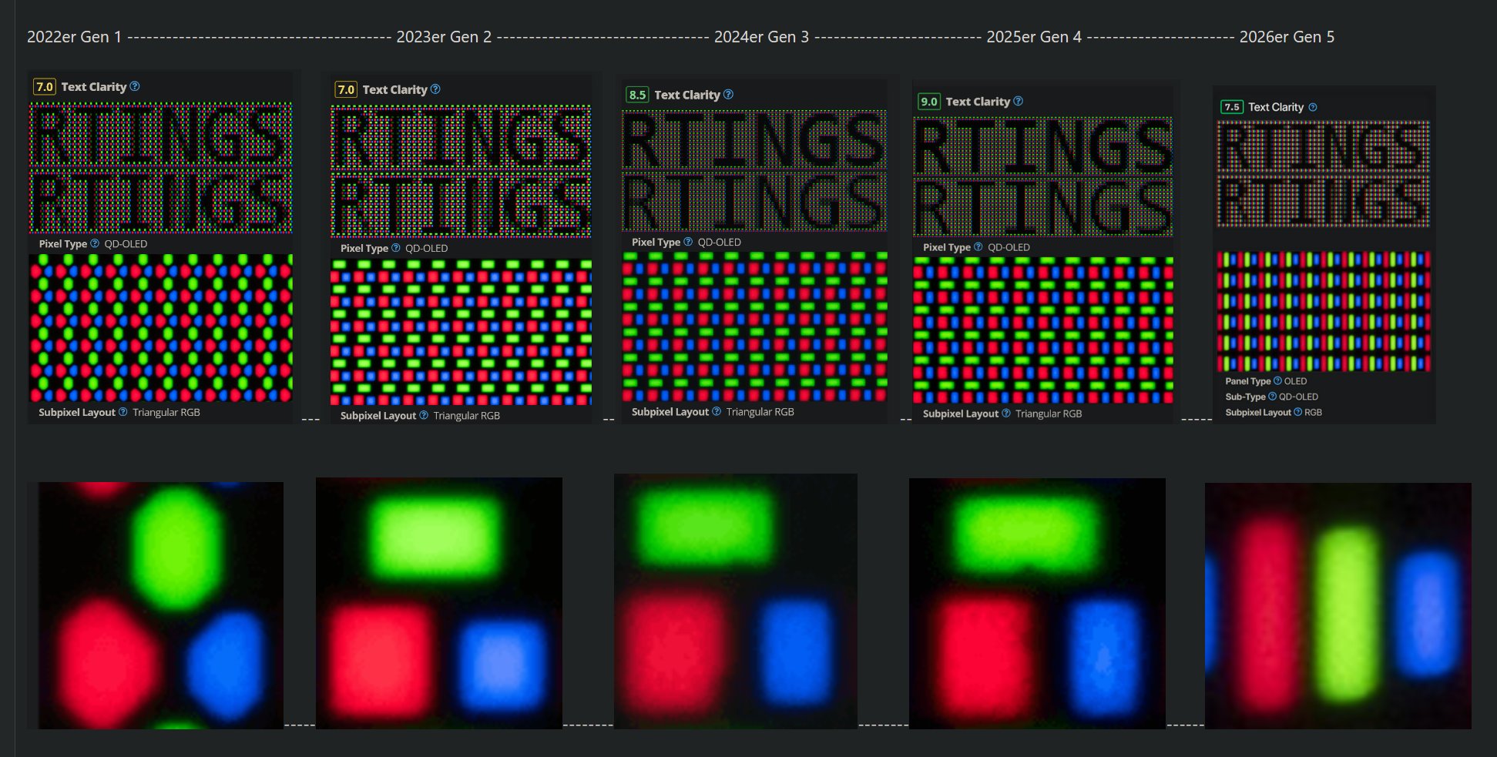Click 'Triangular RGB' value in 9.0 score card
Viewport: 1497px width, 757px height.
point(1049,414)
